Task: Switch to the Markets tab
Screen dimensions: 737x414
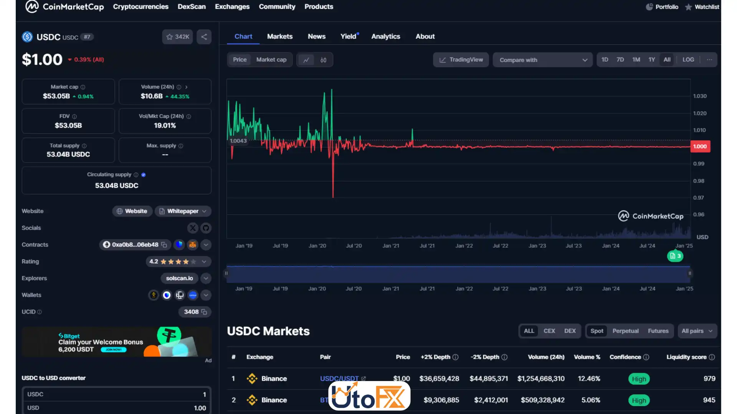Action: pyautogui.click(x=280, y=36)
